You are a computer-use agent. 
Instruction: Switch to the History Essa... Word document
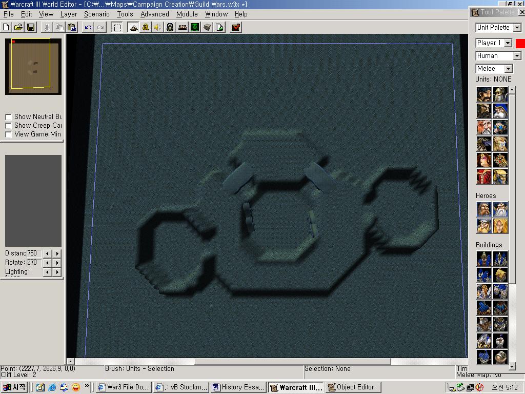click(239, 387)
